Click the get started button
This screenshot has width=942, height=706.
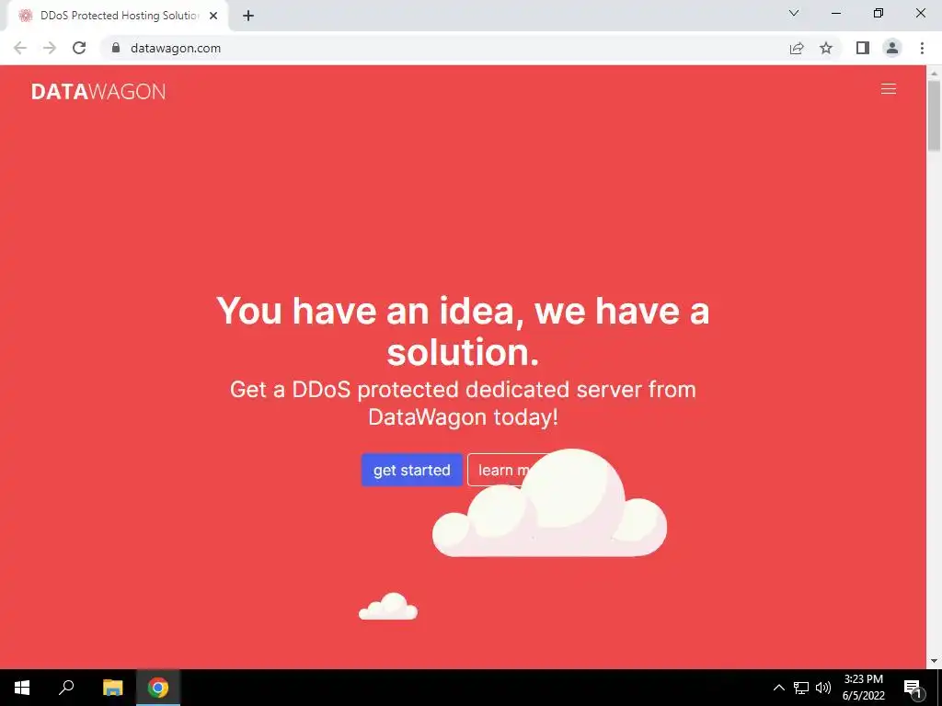pyautogui.click(x=411, y=470)
